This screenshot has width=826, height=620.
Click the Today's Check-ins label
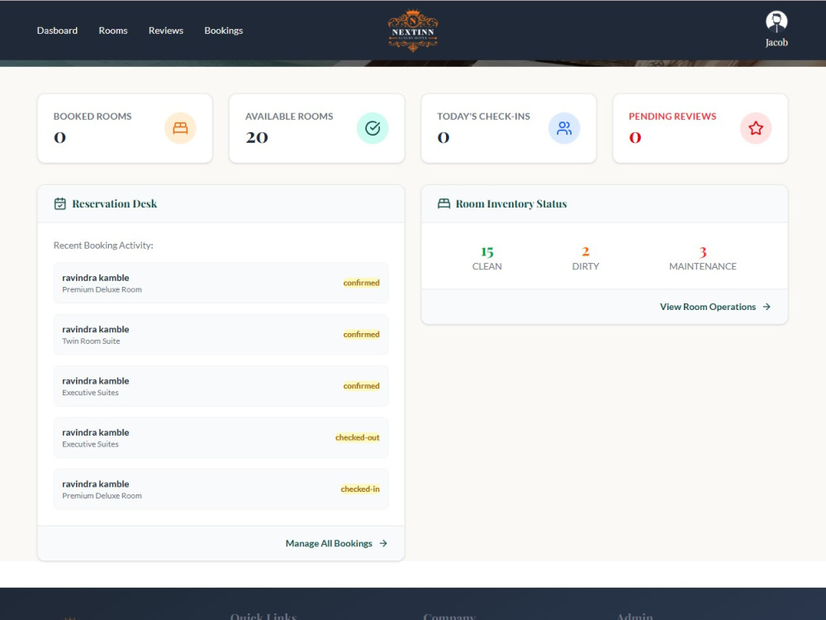(x=483, y=117)
